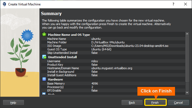Select the Base Memory row label
The height and width of the screenshot is (108, 192).
tap(56, 83)
